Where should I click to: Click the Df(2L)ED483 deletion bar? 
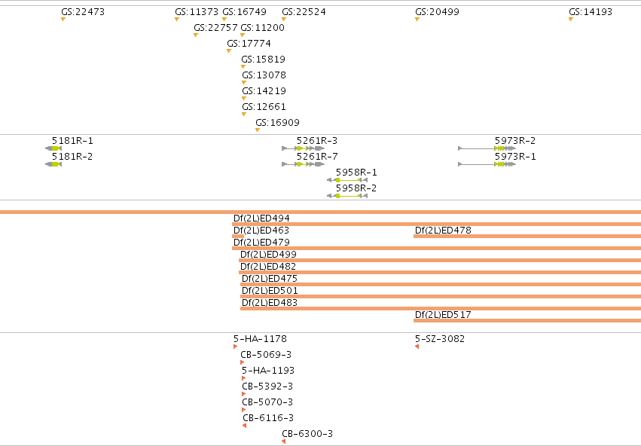441,309
